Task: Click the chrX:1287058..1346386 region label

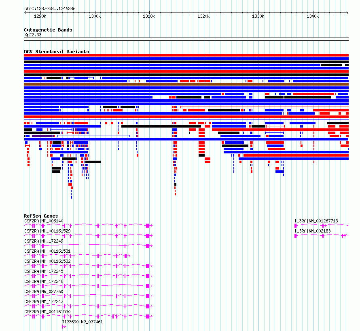Action: (50, 9)
